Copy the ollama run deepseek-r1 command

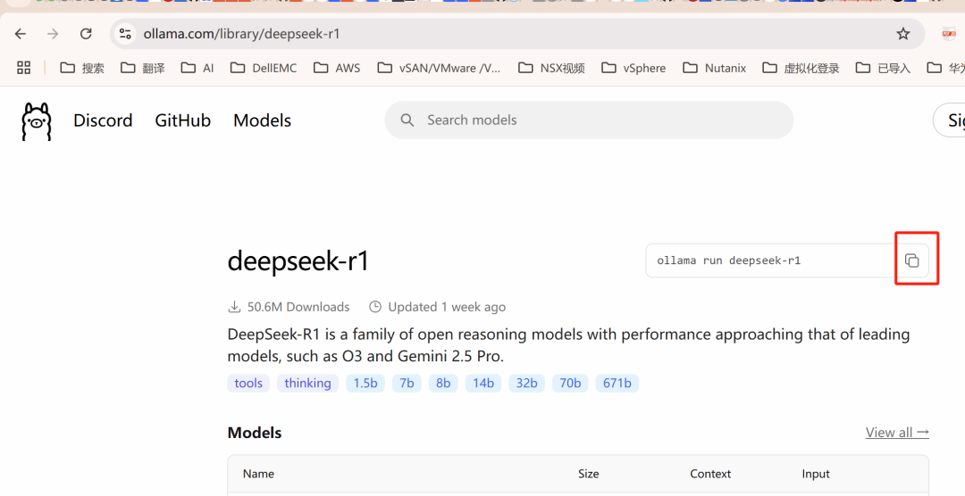click(911, 260)
